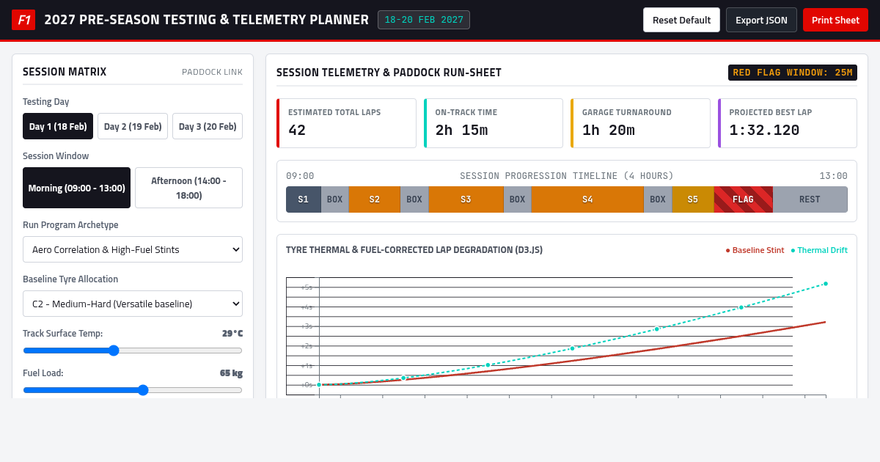Select the S2 stint on the timeline
Image resolution: width=880 pixels, height=462 pixels.
(374, 199)
